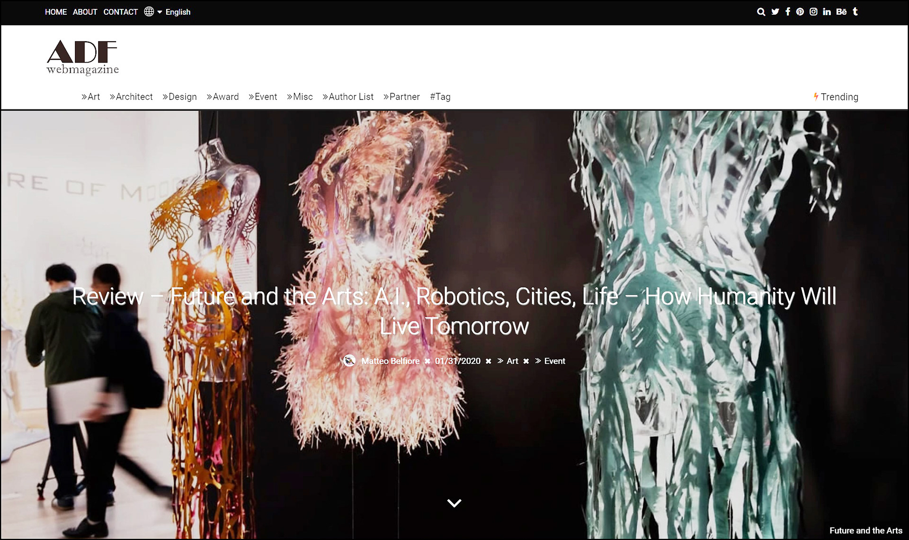Image resolution: width=909 pixels, height=540 pixels.
Task: Open author Matteo Belfiore's page
Action: 390,361
